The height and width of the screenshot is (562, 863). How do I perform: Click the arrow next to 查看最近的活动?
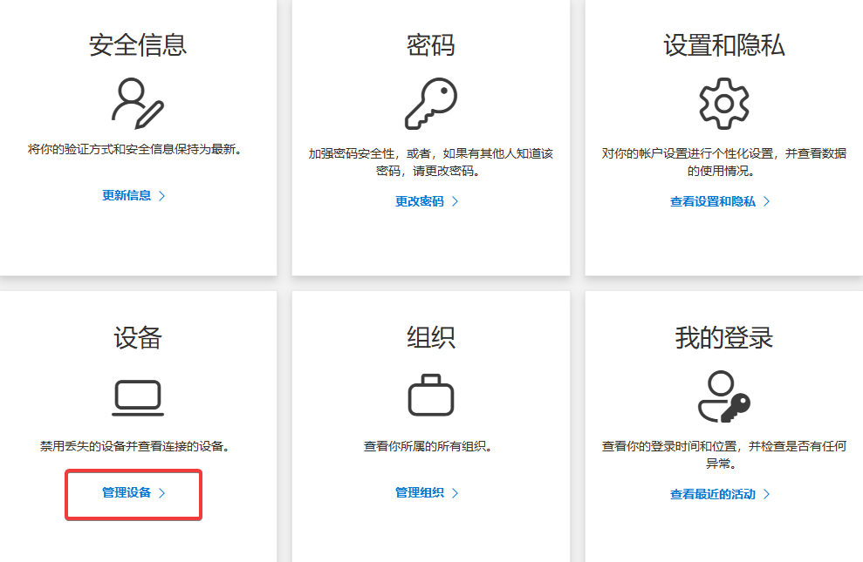click(768, 492)
